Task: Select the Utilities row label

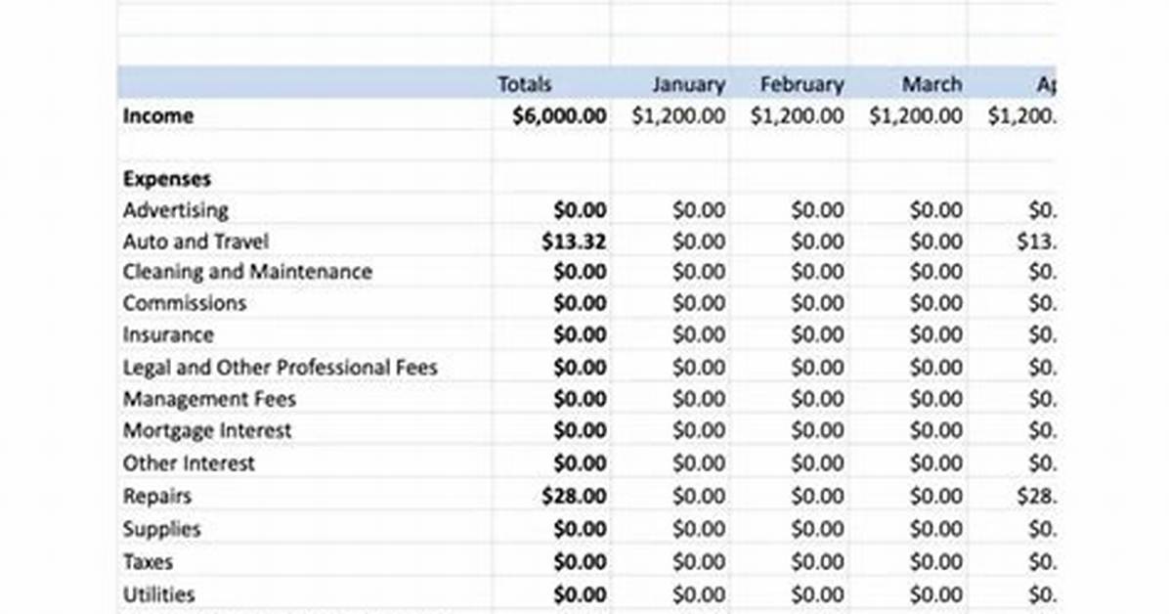Action: click(158, 594)
